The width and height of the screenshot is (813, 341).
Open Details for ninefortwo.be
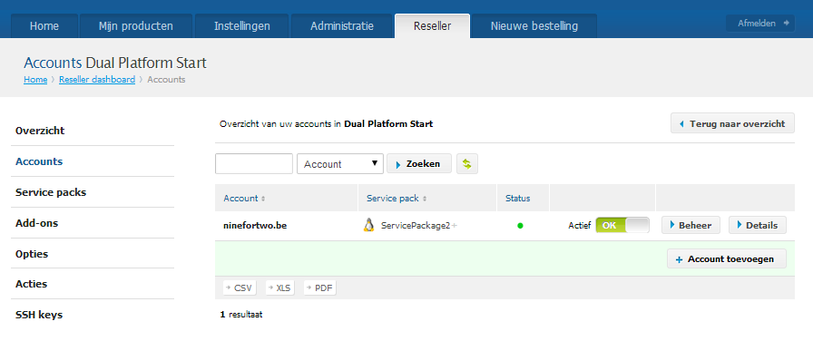pyautogui.click(x=758, y=226)
